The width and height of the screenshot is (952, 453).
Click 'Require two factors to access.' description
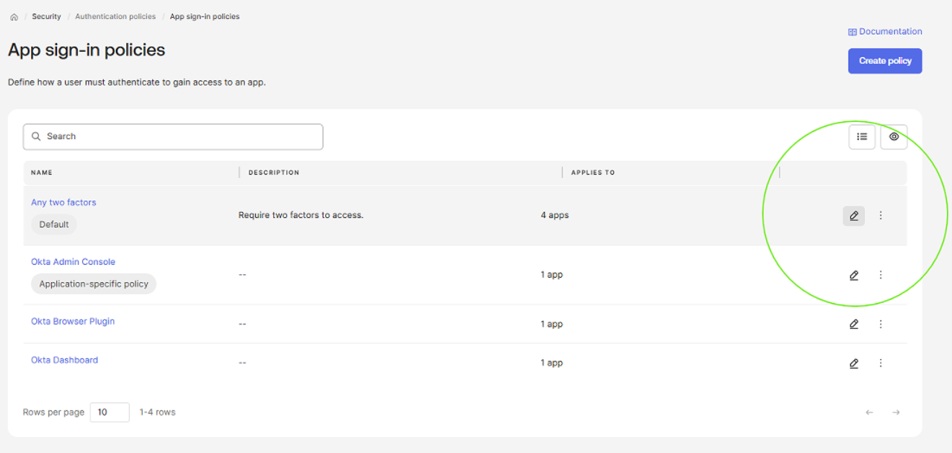tap(301, 215)
